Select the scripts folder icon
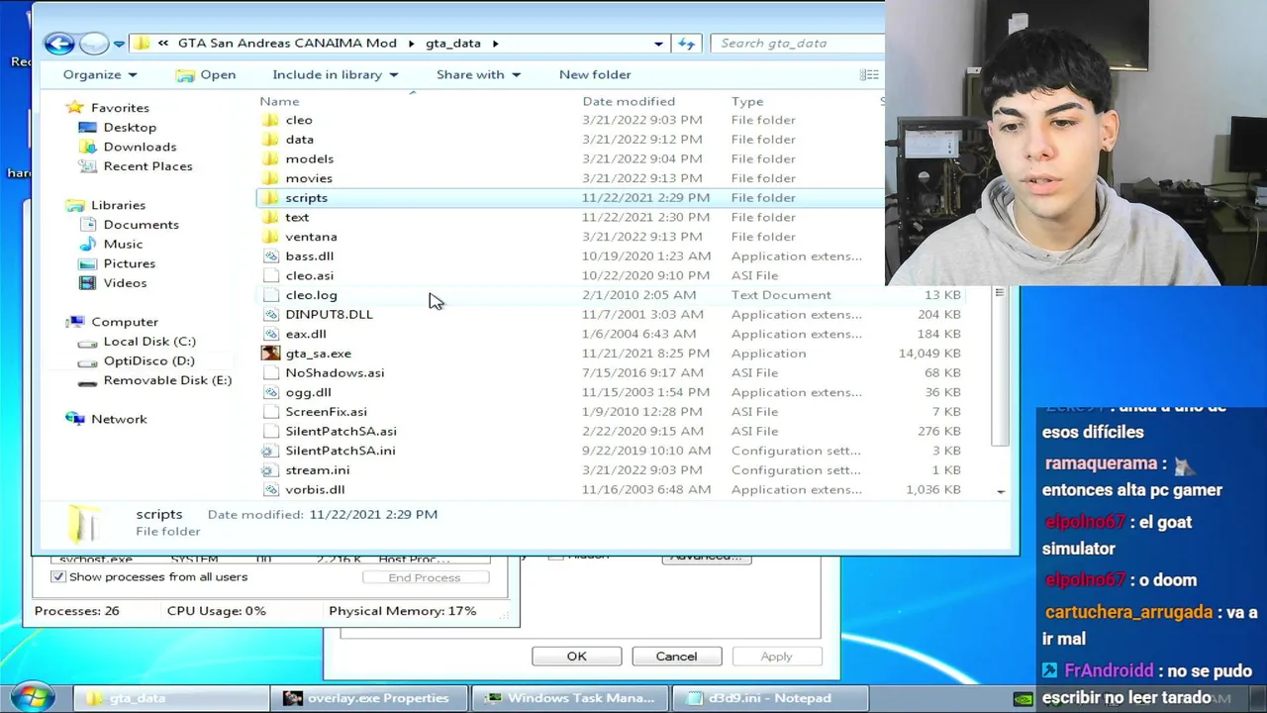The height and width of the screenshot is (713, 1267). pos(271,198)
